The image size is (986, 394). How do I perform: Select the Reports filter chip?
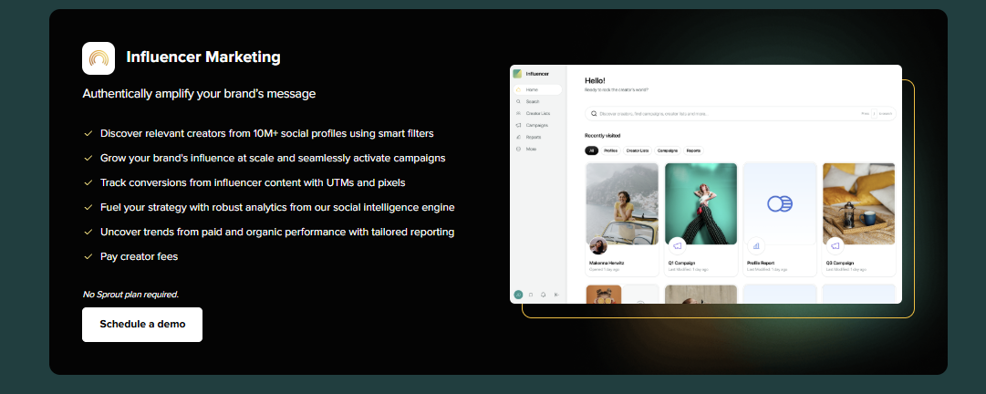pyautogui.click(x=693, y=150)
